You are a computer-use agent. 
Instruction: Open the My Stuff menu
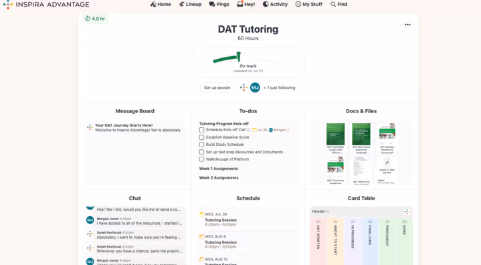[x=308, y=4]
